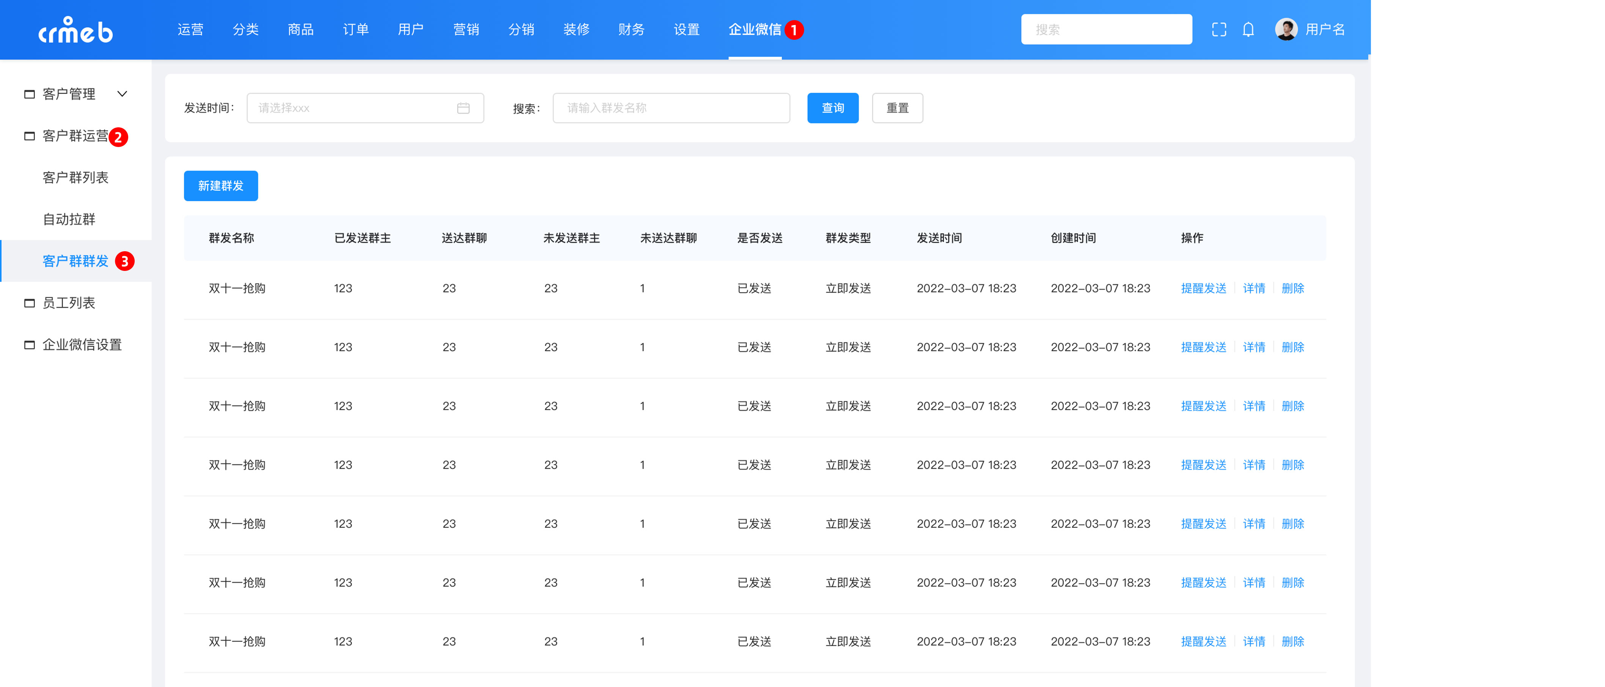Click the 发送时间 date picker field
Screen dimensions: 1605x687
pos(365,108)
